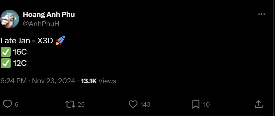Click the bookmark count of 10
The width and height of the screenshot is (275, 116).
[x=206, y=105]
